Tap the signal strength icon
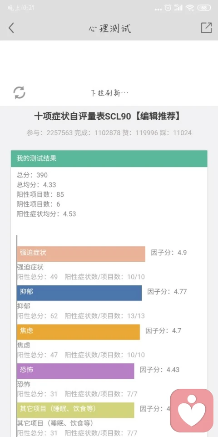Viewport: 218px width, 437px height. click(x=178, y=8)
